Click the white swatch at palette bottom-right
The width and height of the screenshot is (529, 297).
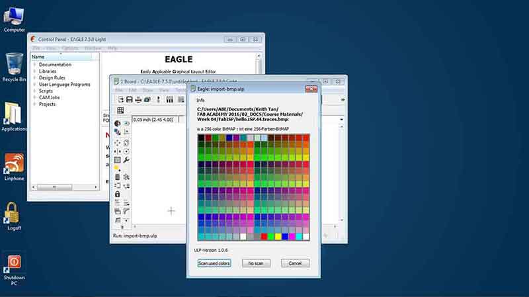click(x=306, y=237)
